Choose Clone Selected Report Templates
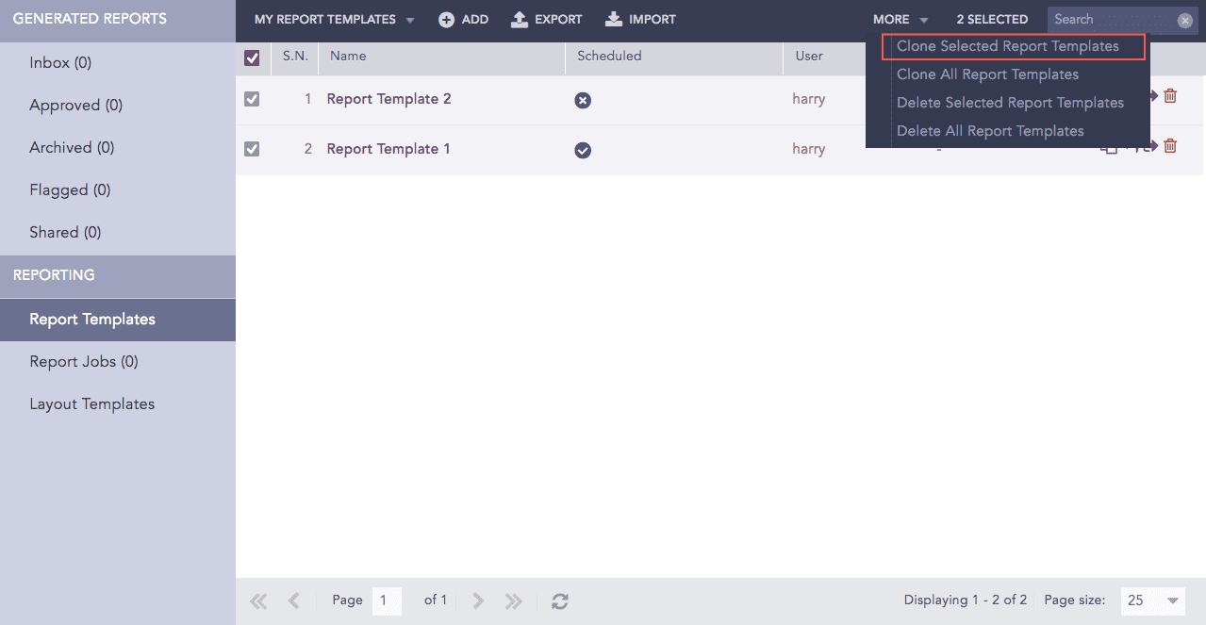Screen dimensions: 1206x625 point(1007,46)
